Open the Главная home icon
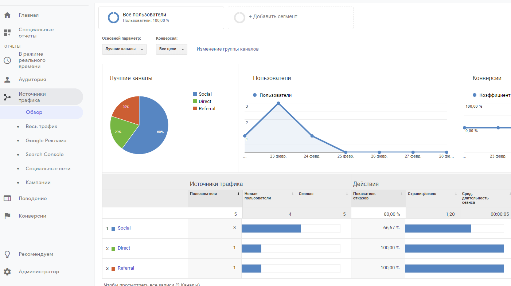Viewport: 511px width, 286px height. 7,15
